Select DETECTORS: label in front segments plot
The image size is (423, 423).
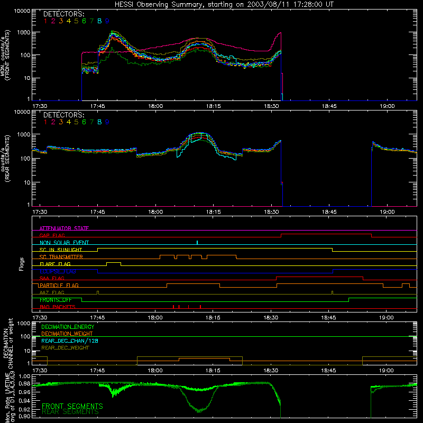[63, 14]
